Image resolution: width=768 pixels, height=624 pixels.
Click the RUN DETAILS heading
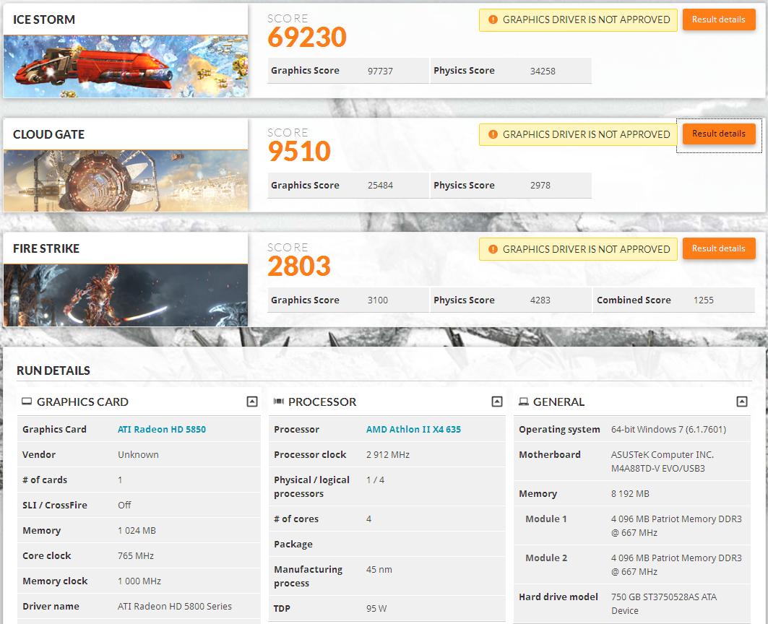click(x=53, y=370)
